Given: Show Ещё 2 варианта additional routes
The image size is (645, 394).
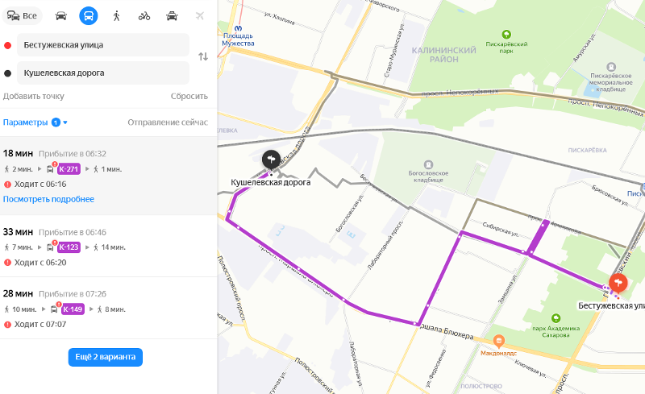Looking at the screenshot, I should pos(106,357).
